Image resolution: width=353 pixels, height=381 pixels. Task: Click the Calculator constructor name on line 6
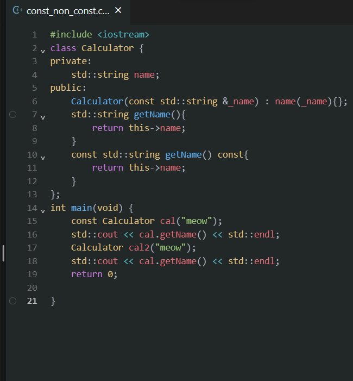pyautogui.click(x=97, y=101)
